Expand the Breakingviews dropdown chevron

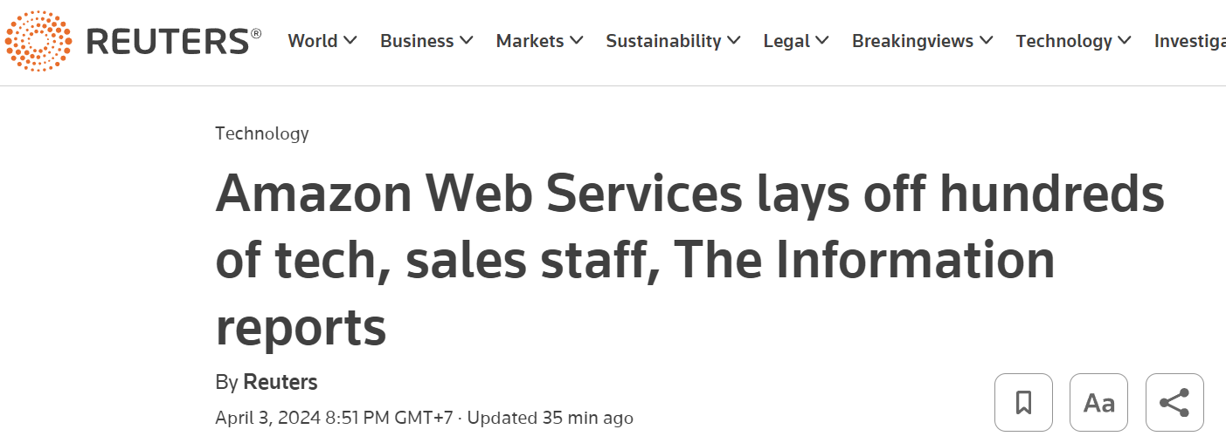click(x=987, y=41)
